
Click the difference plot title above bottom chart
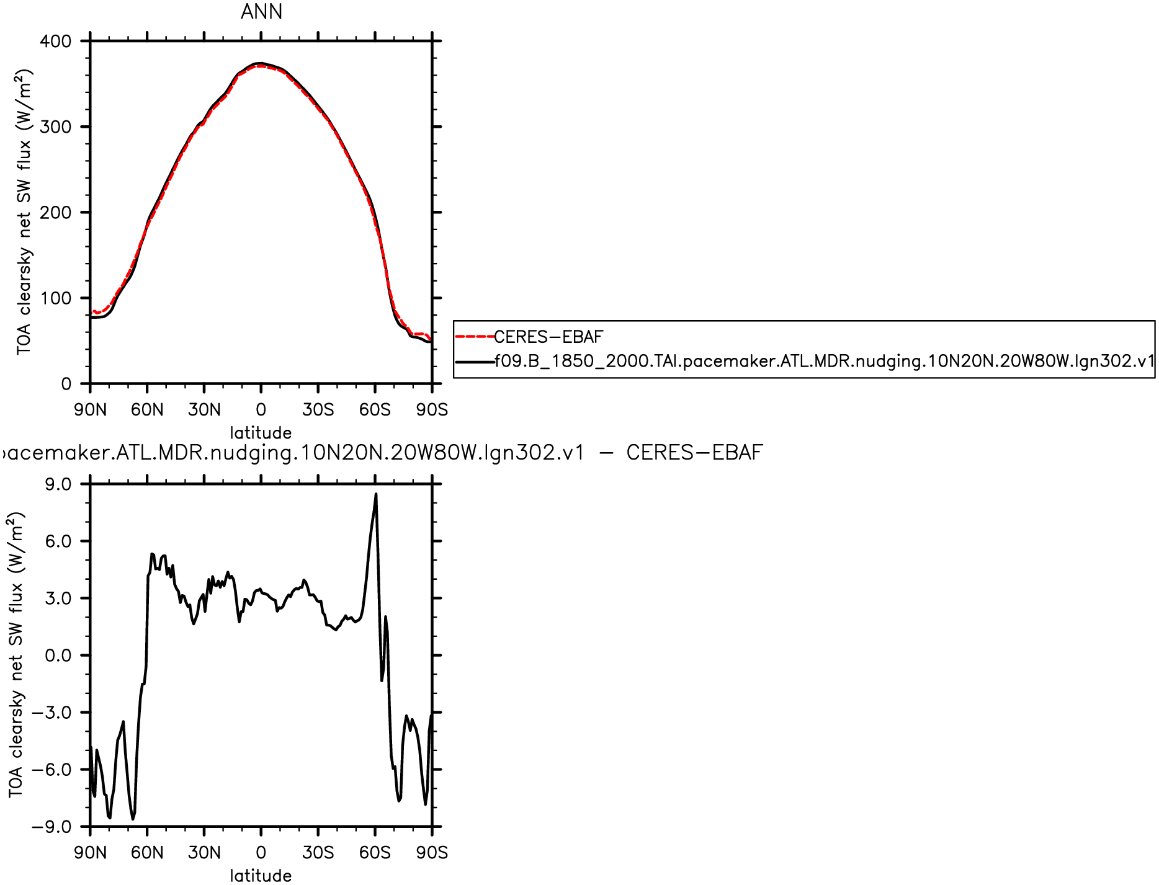tap(383, 453)
